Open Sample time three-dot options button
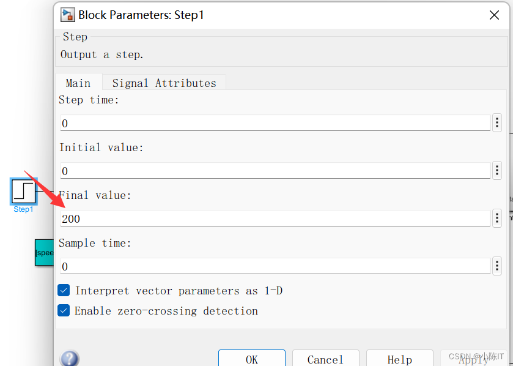This screenshot has height=366, width=513. [x=497, y=266]
